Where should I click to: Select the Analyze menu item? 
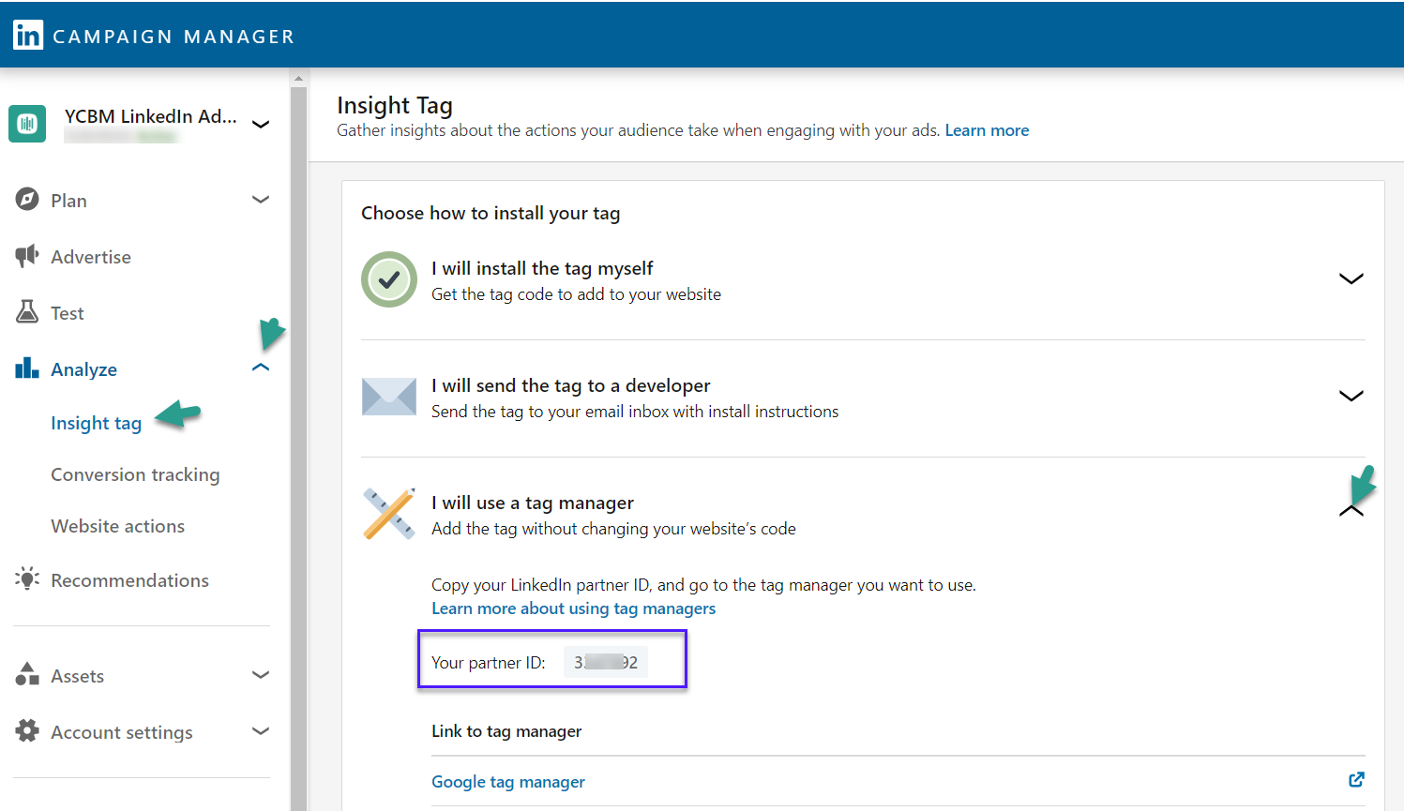[x=84, y=369]
